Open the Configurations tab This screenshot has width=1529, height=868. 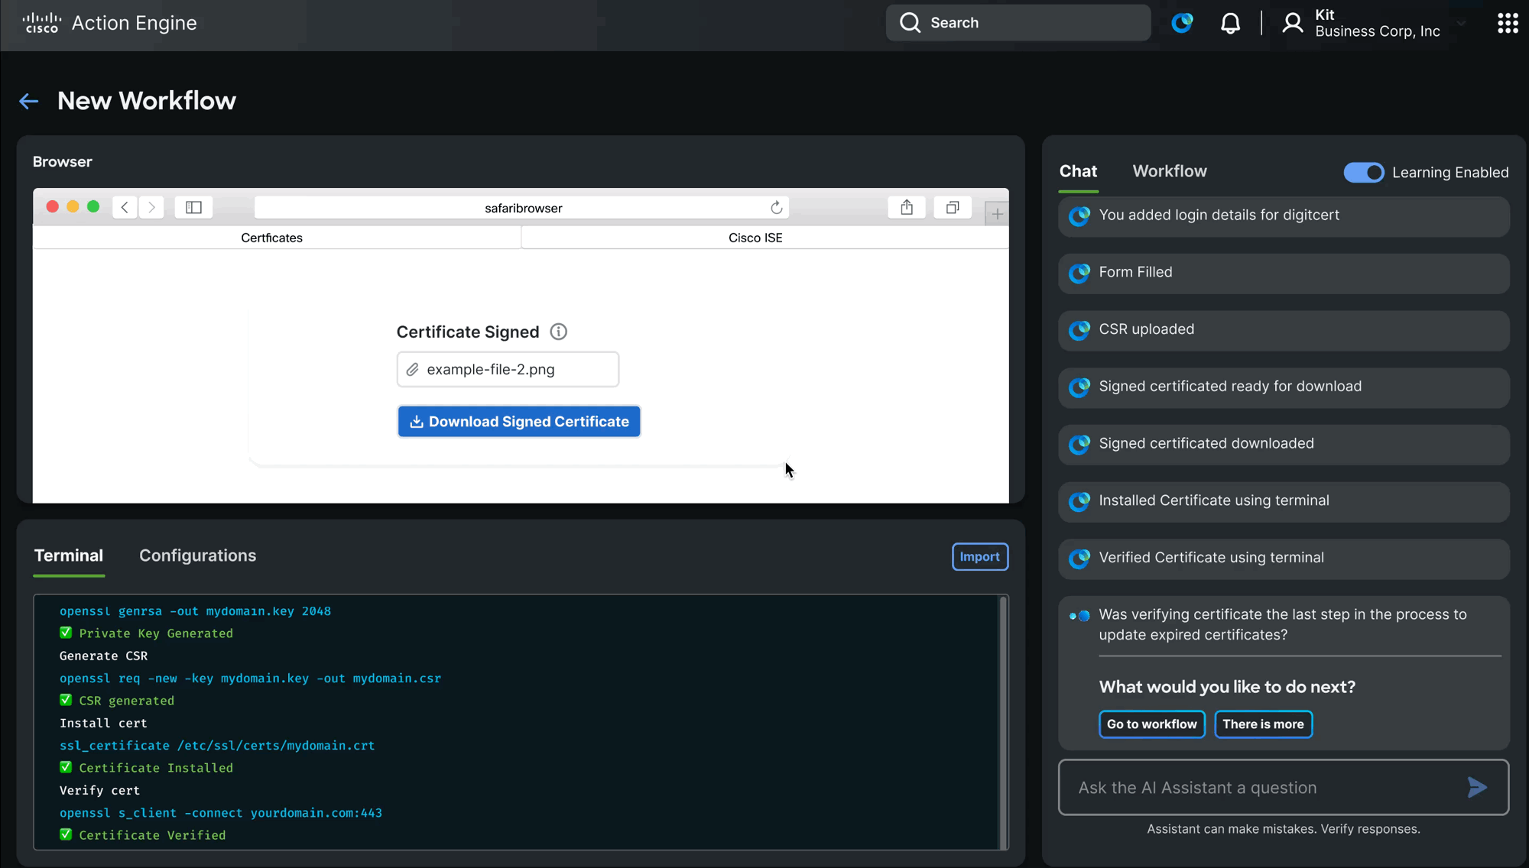[197, 555]
